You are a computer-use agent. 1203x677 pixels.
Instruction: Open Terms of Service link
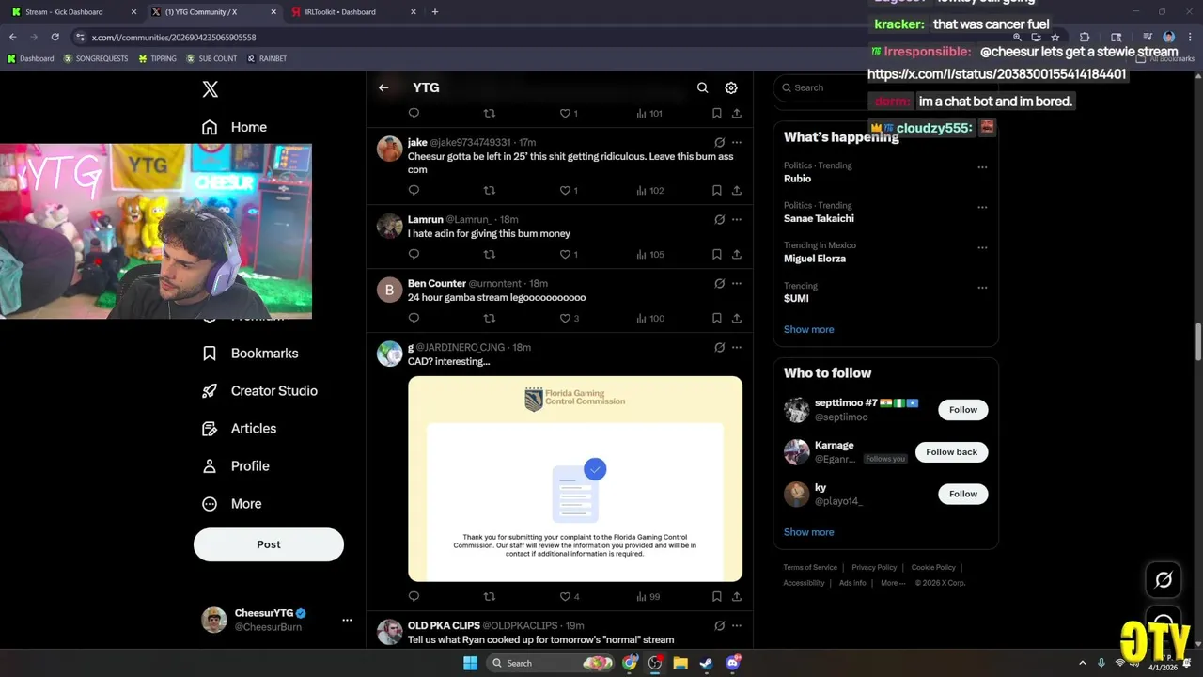[x=810, y=568]
